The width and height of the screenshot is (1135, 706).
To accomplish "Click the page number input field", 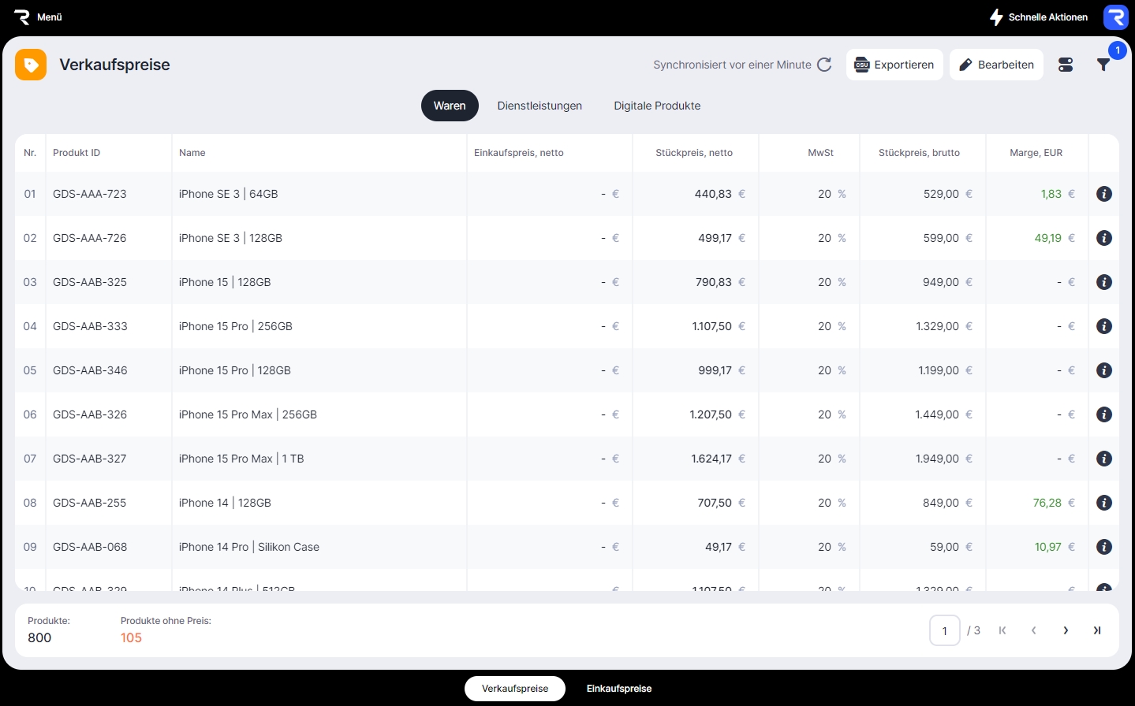I will point(944,630).
